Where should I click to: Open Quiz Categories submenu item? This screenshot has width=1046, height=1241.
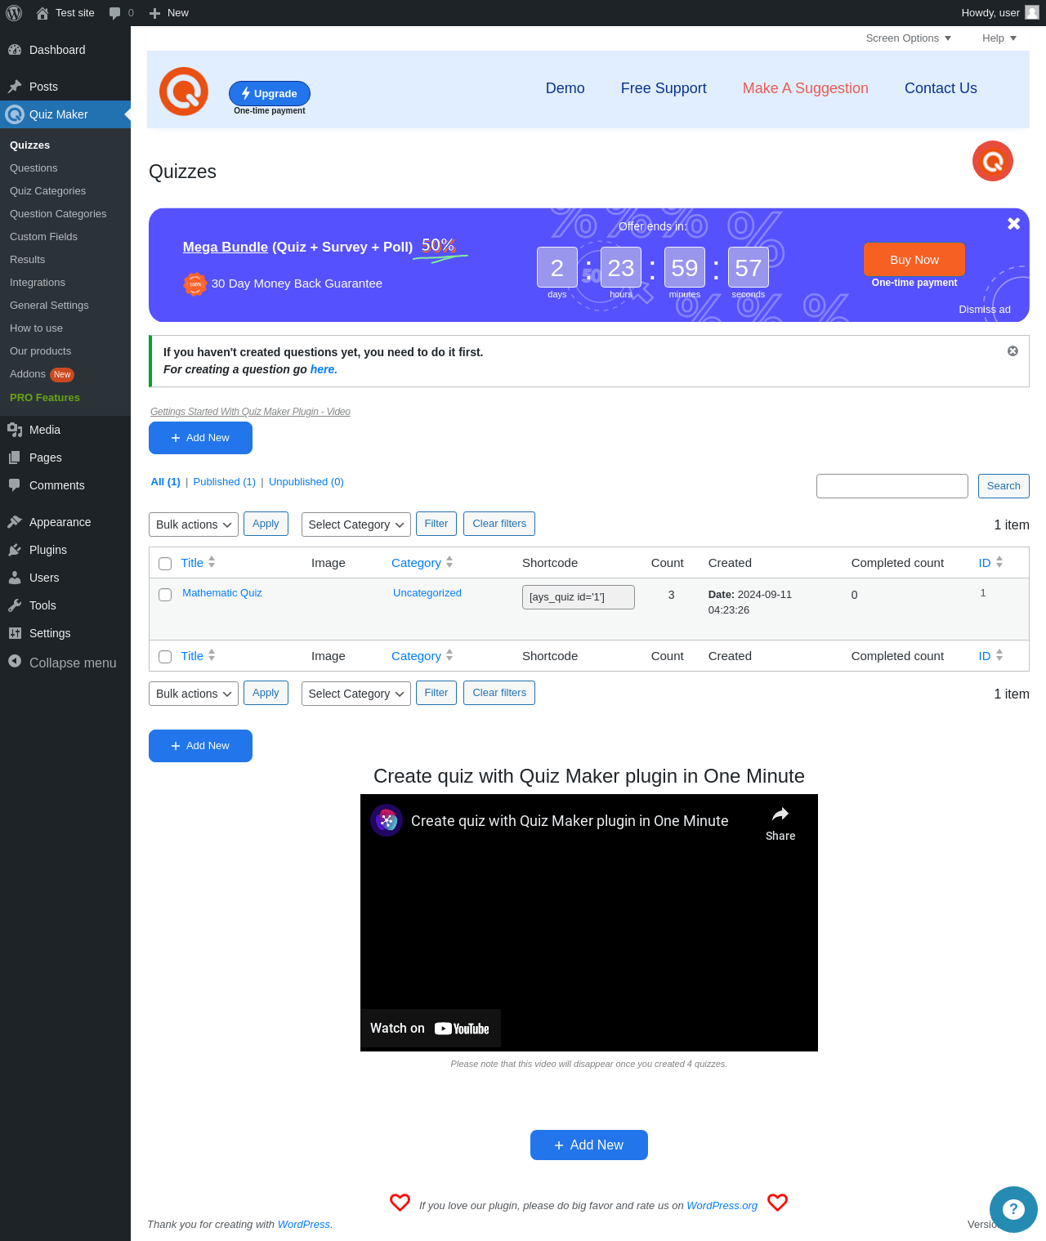(47, 191)
